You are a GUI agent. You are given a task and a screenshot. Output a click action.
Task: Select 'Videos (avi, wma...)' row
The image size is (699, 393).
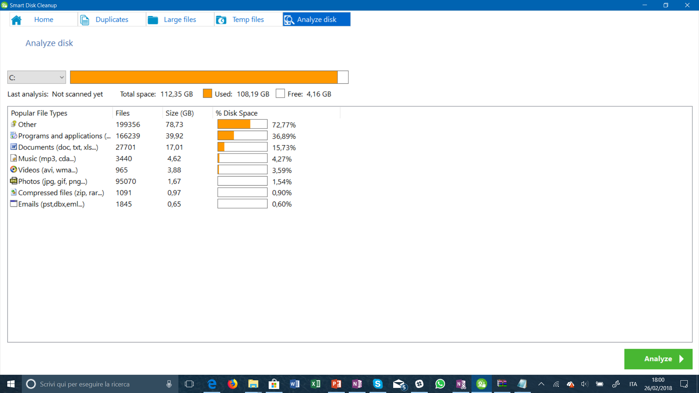pos(48,170)
